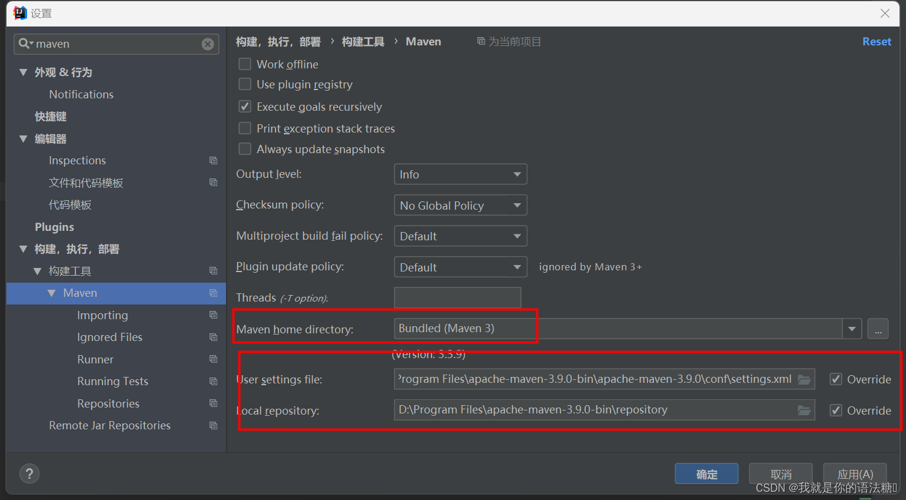Viewport: 906px width, 500px height.
Task: Enable Print exception stack traces
Action: tap(245, 128)
